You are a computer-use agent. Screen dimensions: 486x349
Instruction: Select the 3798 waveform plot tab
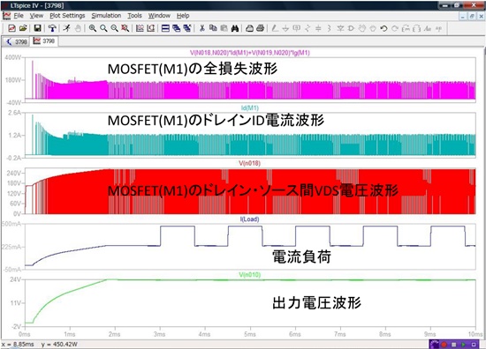(x=44, y=41)
